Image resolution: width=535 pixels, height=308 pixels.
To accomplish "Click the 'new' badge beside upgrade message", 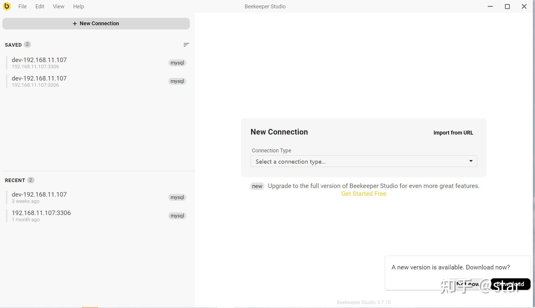I will (x=257, y=186).
